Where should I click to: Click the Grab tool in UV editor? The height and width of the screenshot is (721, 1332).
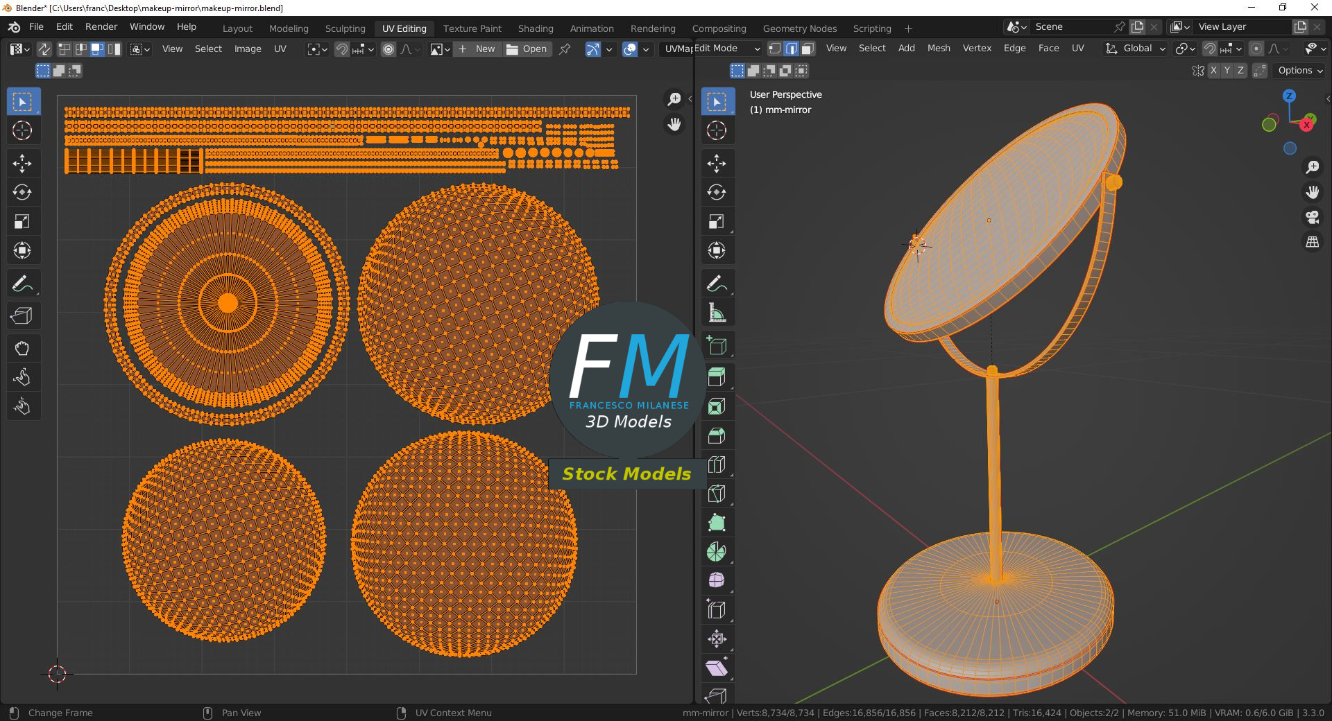(x=22, y=348)
